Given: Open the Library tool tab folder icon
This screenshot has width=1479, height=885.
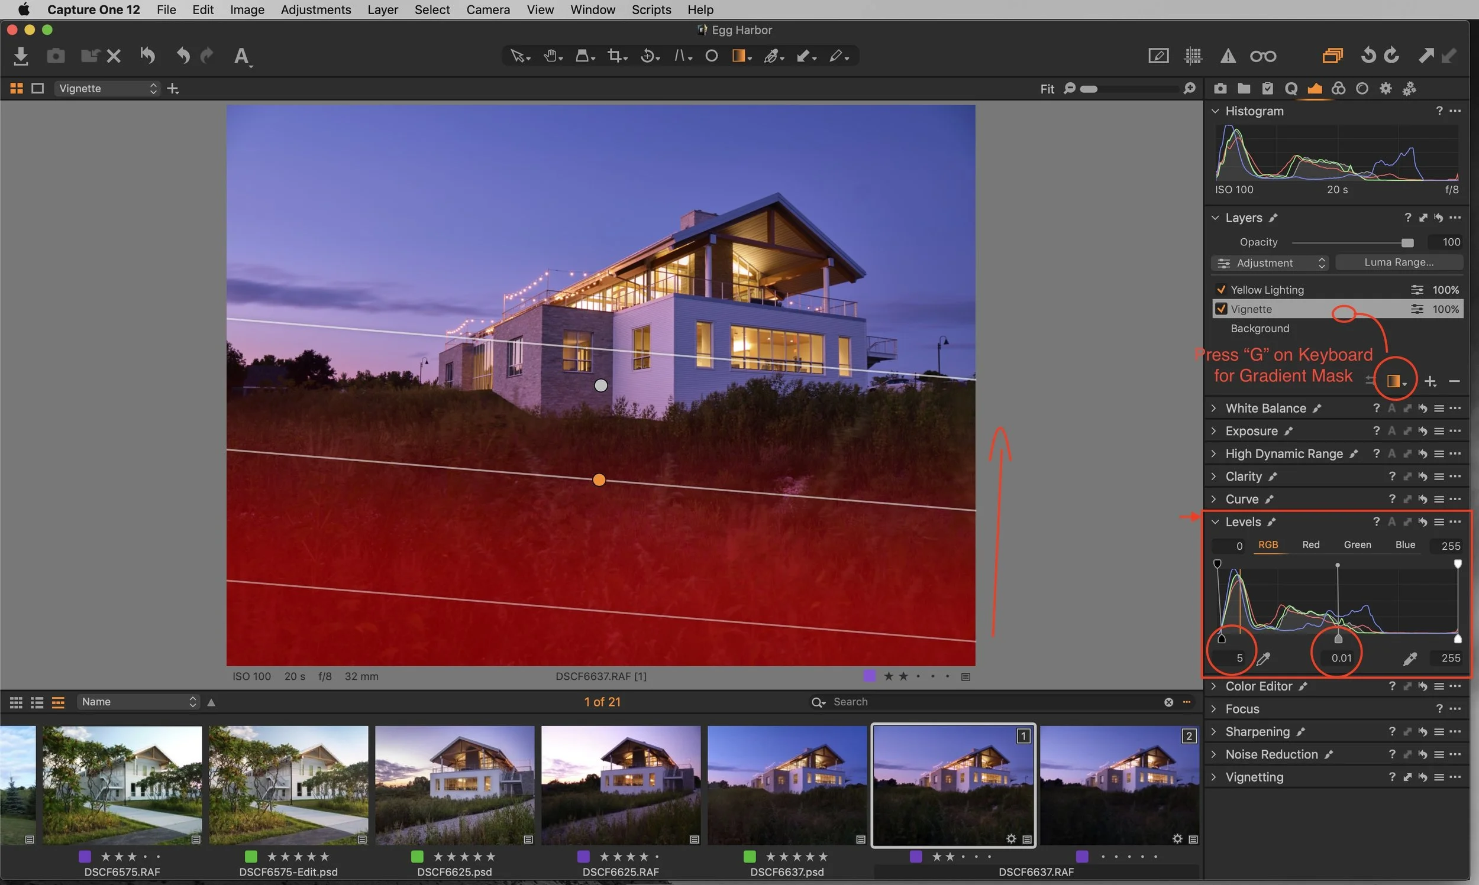Looking at the screenshot, I should (1244, 88).
